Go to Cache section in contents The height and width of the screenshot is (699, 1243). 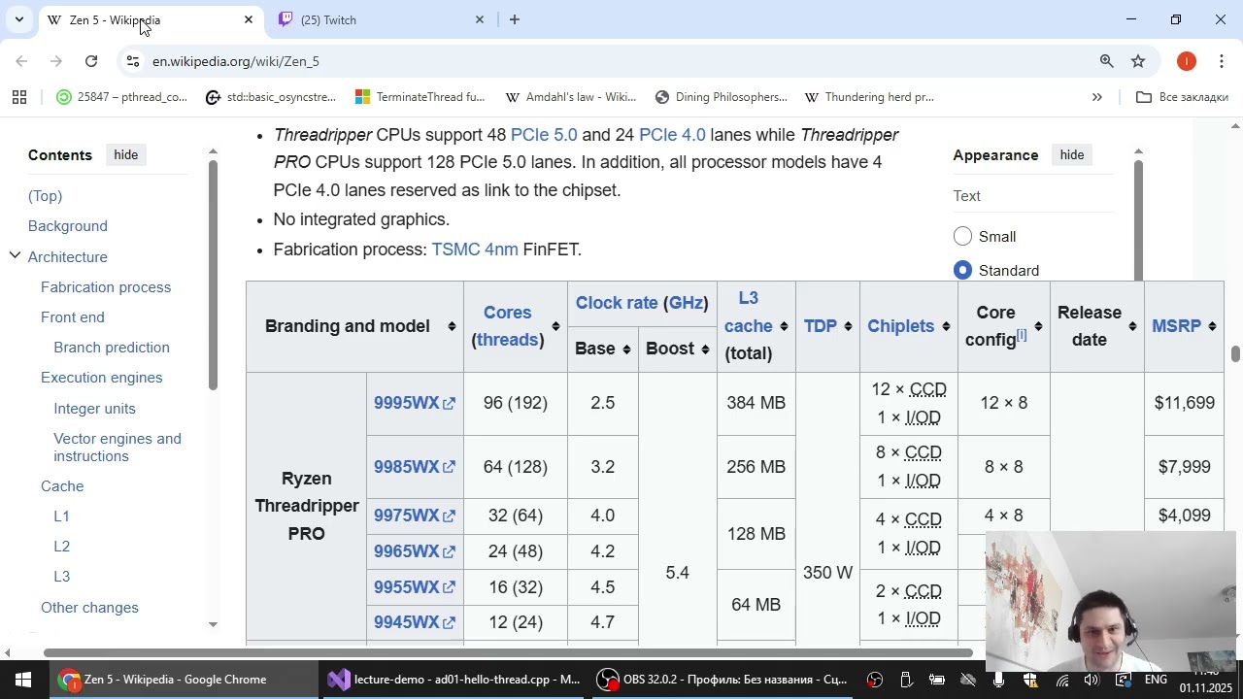point(62,486)
